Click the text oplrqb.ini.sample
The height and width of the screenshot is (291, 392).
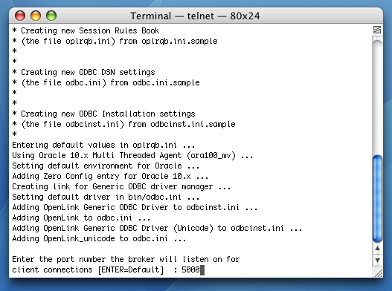click(179, 41)
